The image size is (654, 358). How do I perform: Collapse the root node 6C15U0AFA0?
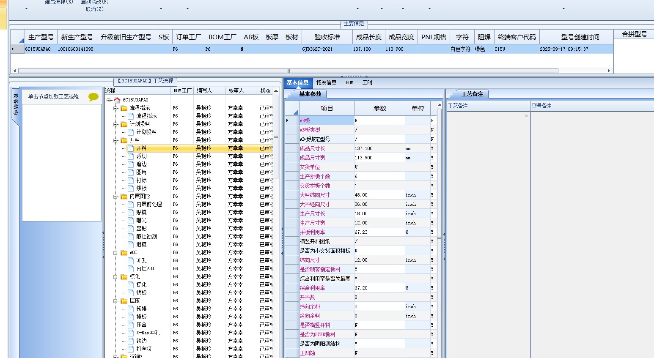click(x=109, y=100)
